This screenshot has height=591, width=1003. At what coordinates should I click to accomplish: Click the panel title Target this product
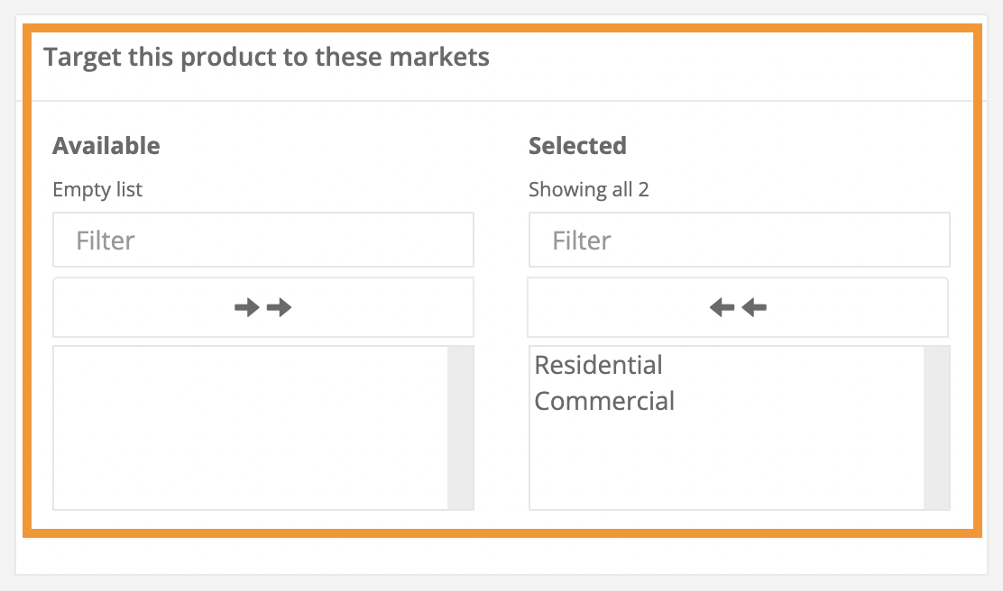tap(267, 57)
